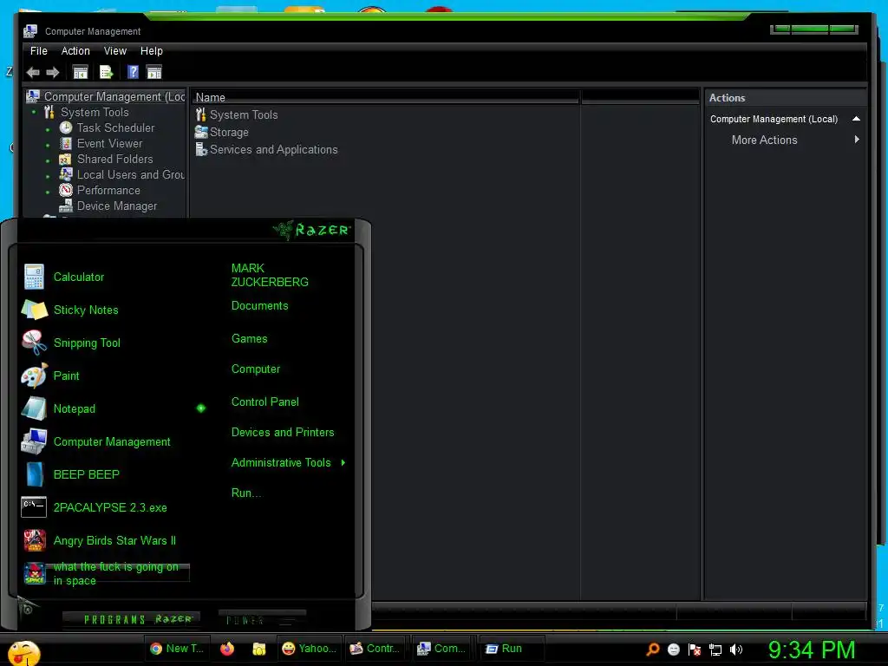Select Performance in the console tree
This screenshot has width=888, height=666.
click(x=108, y=190)
